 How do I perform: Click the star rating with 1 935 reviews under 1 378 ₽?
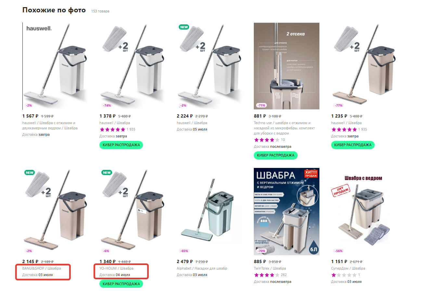coord(112,129)
